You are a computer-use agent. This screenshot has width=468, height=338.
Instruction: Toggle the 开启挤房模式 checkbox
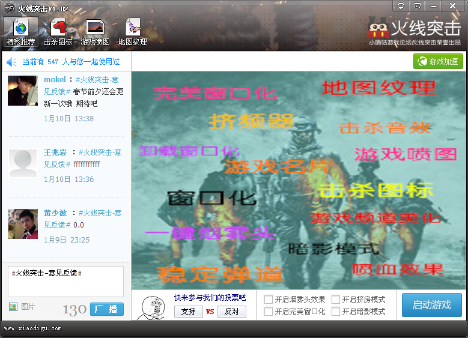point(336,300)
